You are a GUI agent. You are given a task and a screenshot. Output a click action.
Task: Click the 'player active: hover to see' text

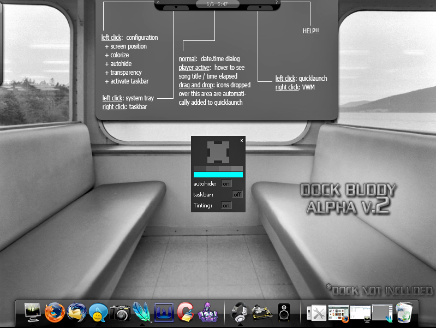(x=212, y=68)
